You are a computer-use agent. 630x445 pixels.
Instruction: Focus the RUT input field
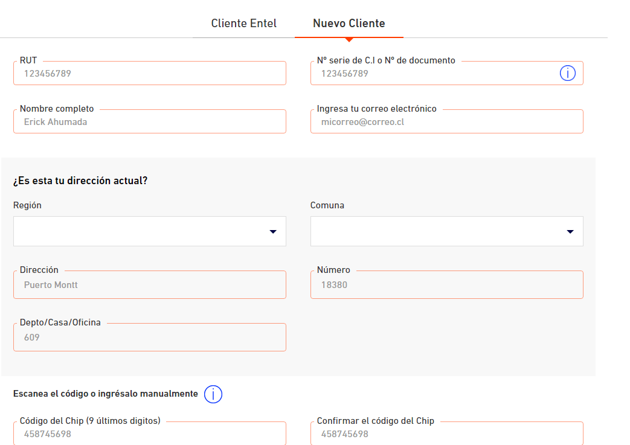point(149,74)
